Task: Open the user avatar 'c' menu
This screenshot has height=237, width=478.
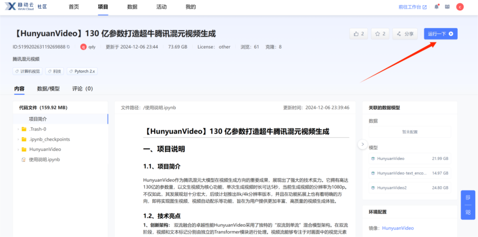Action: coord(460,7)
